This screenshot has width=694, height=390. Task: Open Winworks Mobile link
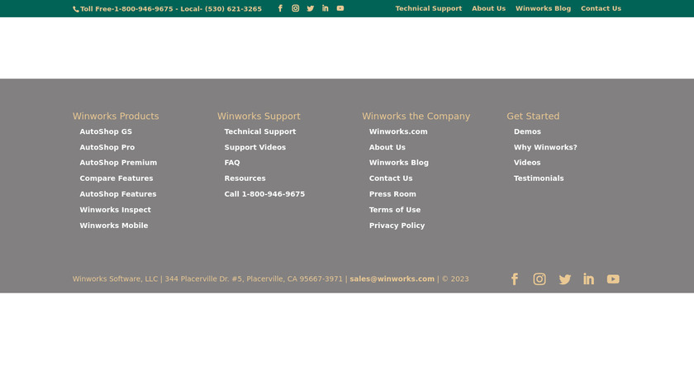pos(114,226)
